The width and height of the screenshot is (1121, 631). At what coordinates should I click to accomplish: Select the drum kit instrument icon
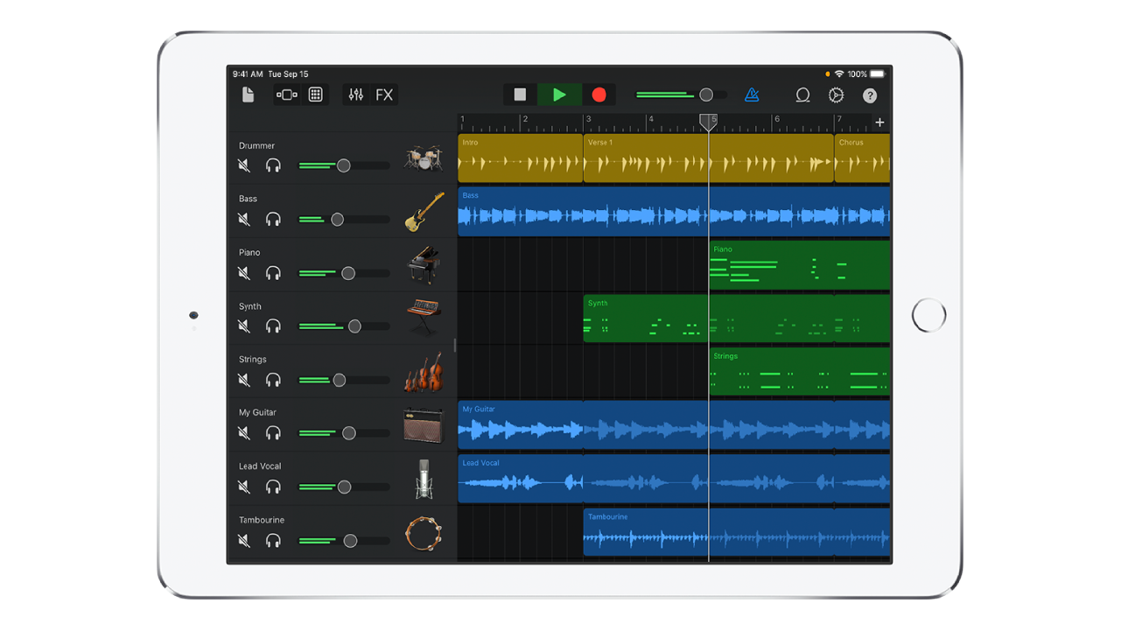[424, 158]
